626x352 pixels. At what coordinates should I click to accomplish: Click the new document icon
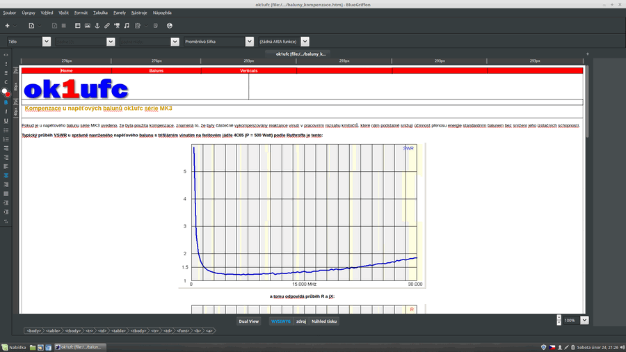tap(31, 26)
